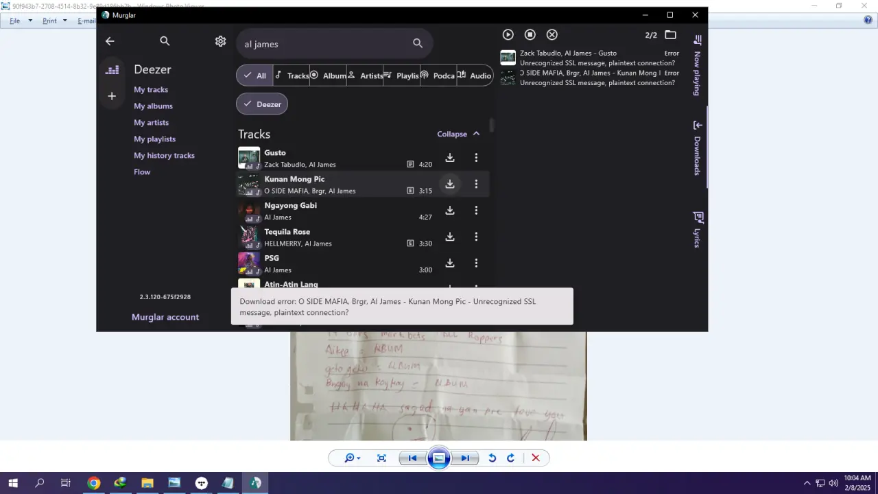Toggle the Playlists filter chip
Viewport: 878px width, 494px height.
[x=401, y=75]
